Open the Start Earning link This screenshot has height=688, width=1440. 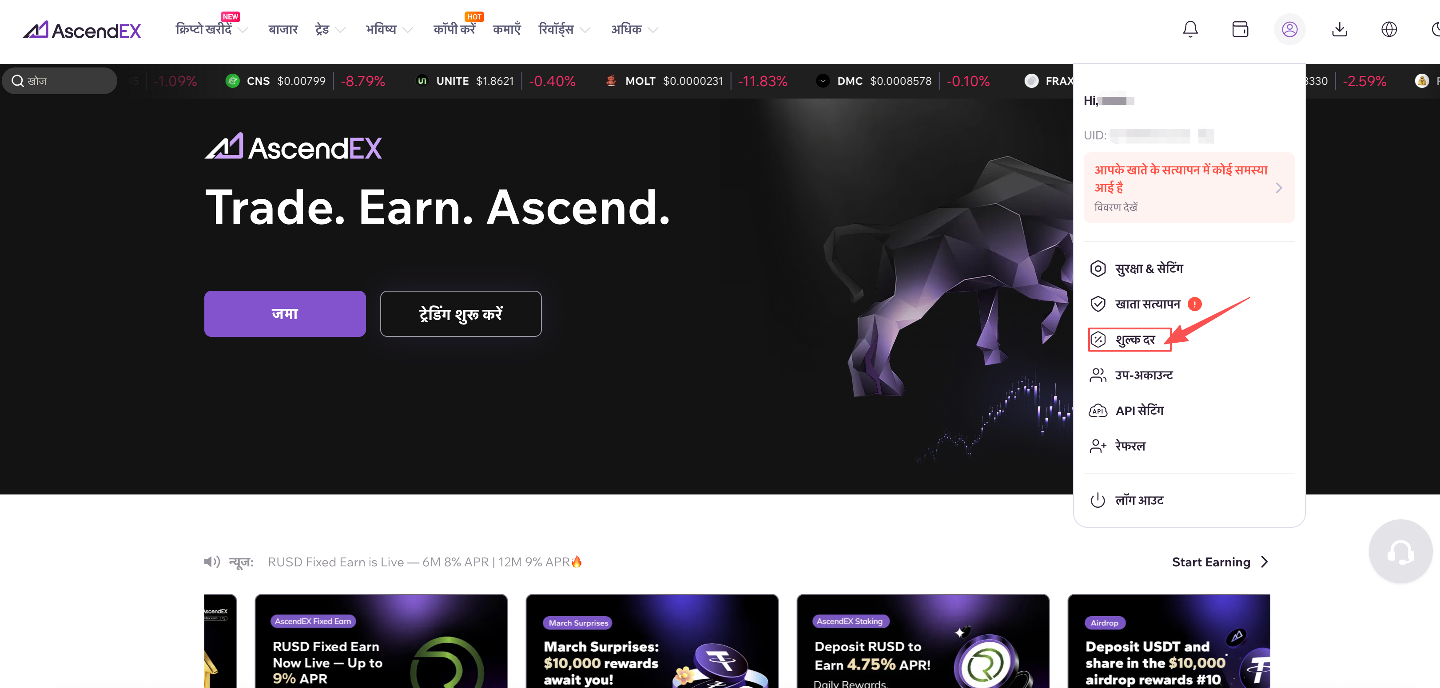pos(1220,562)
